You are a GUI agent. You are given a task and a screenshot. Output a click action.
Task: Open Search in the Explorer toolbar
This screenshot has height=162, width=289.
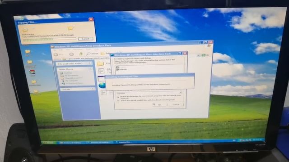pyautogui.click(x=92, y=54)
